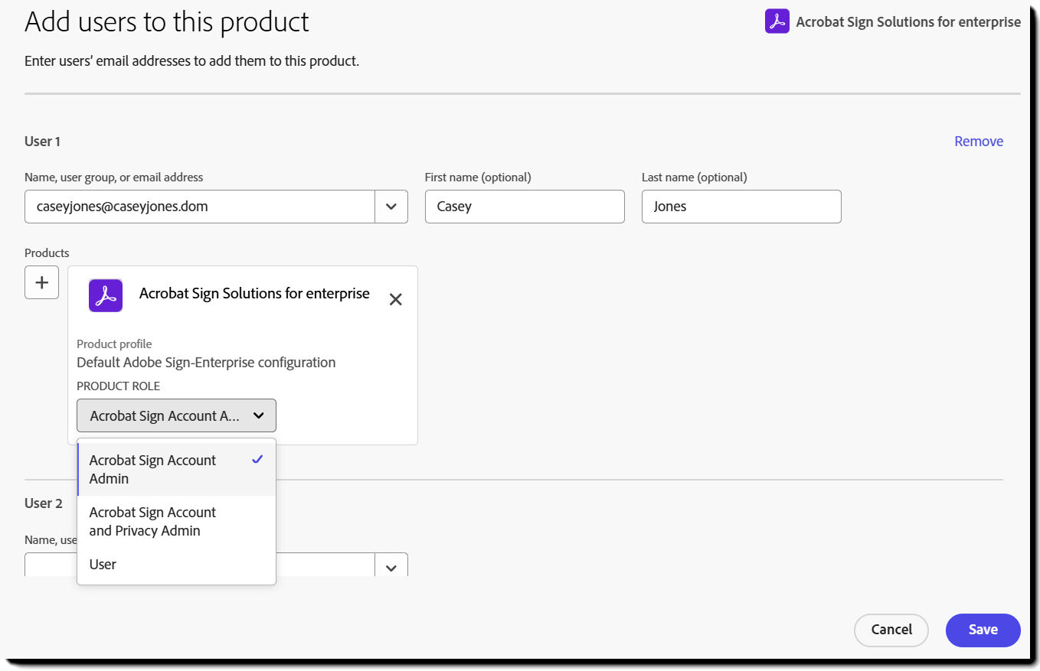Select the User role option

point(102,565)
